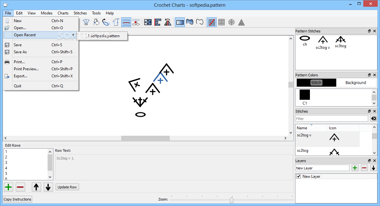The width and height of the screenshot is (380, 206).
Task: Merge layer using the down arrow button
Action: coord(374,168)
